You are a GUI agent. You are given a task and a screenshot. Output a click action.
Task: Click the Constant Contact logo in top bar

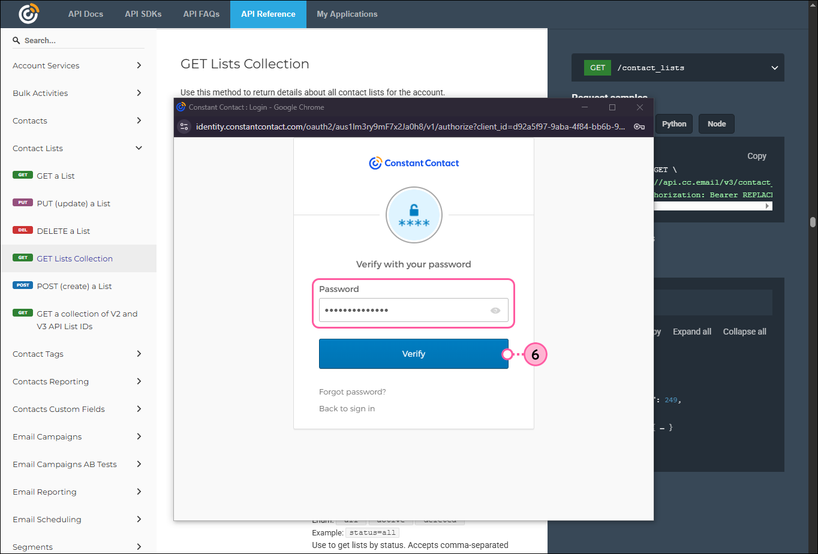click(28, 14)
